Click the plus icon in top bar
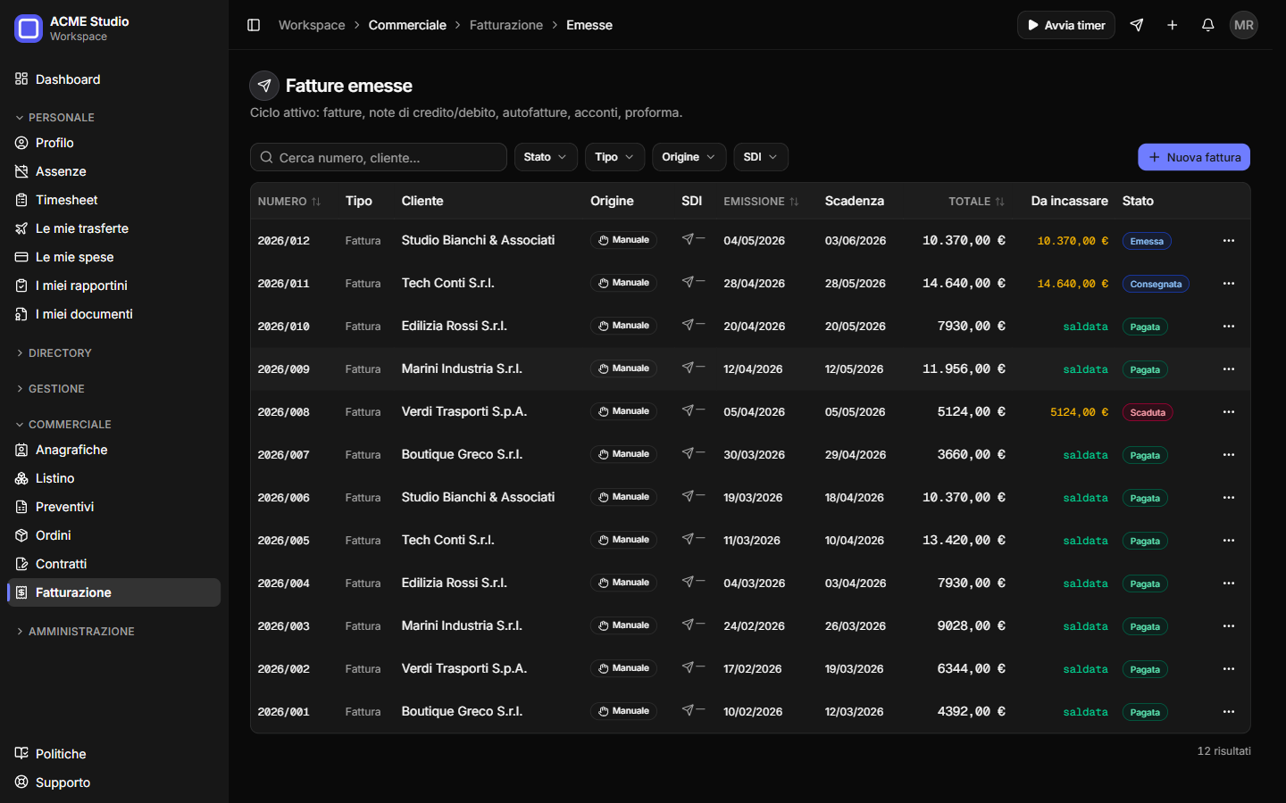This screenshot has width=1286, height=803. (x=1173, y=25)
